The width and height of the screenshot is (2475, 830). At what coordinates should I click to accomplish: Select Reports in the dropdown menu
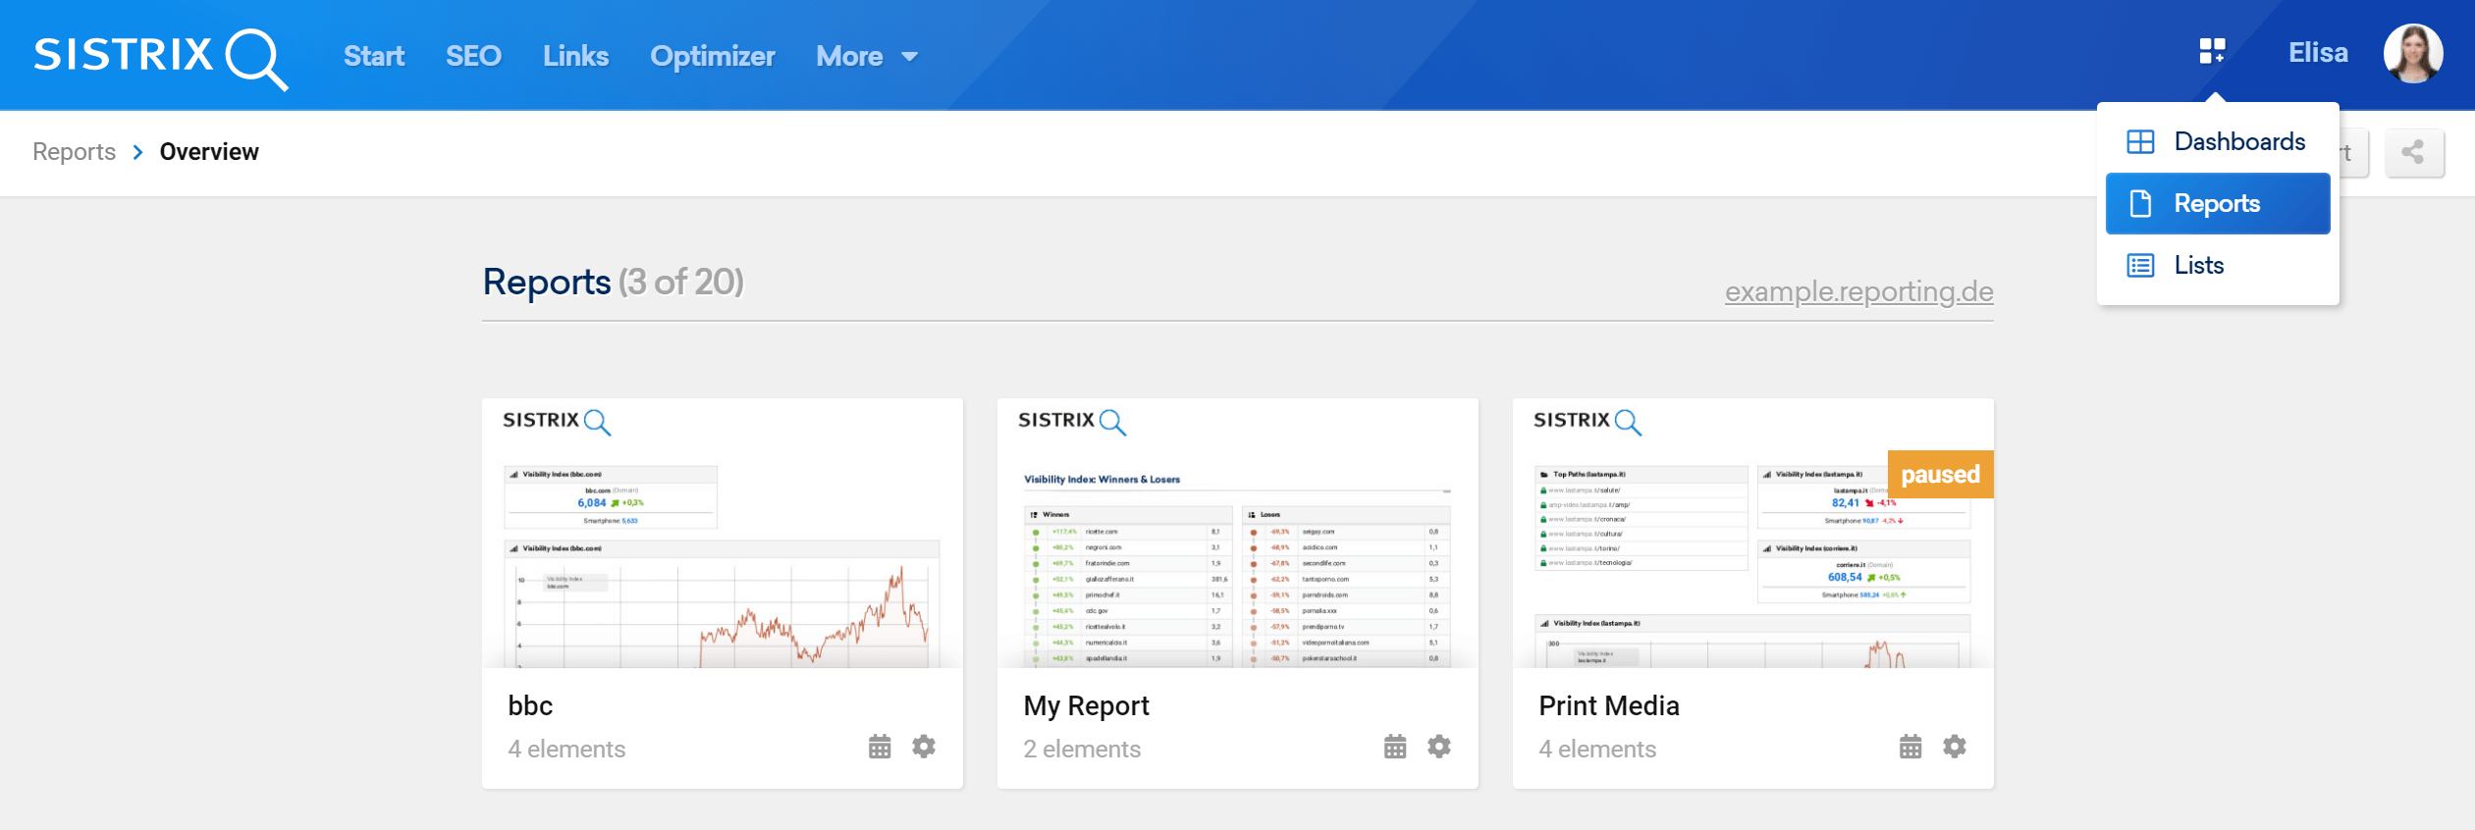click(x=2217, y=203)
